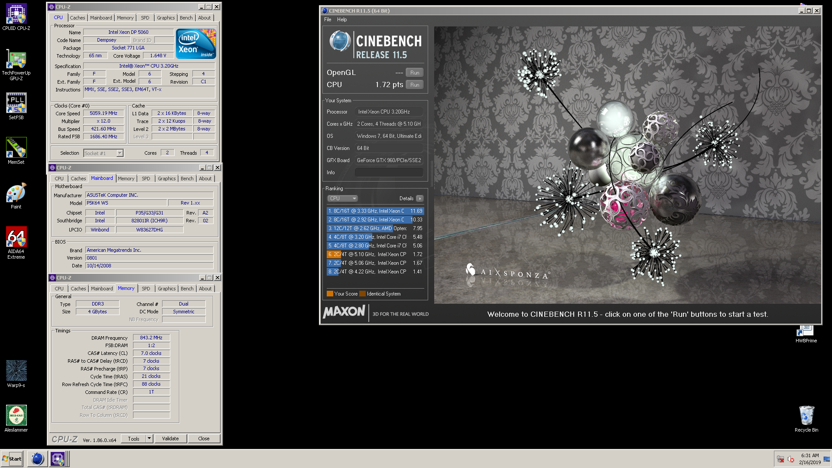Select the AIDA64 Extreme desktop icon
The width and height of the screenshot is (832, 468).
16,243
